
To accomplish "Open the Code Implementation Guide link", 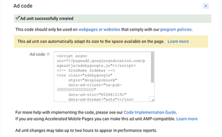I will click(150, 112).
